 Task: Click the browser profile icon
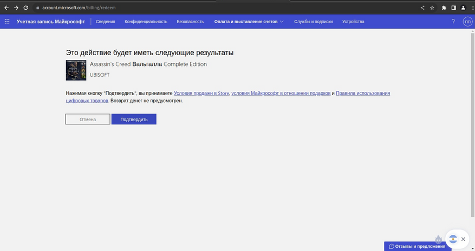[x=463, y=8]
